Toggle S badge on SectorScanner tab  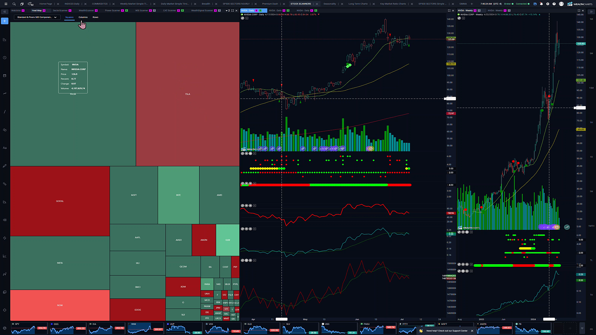[x=70, y=11]
